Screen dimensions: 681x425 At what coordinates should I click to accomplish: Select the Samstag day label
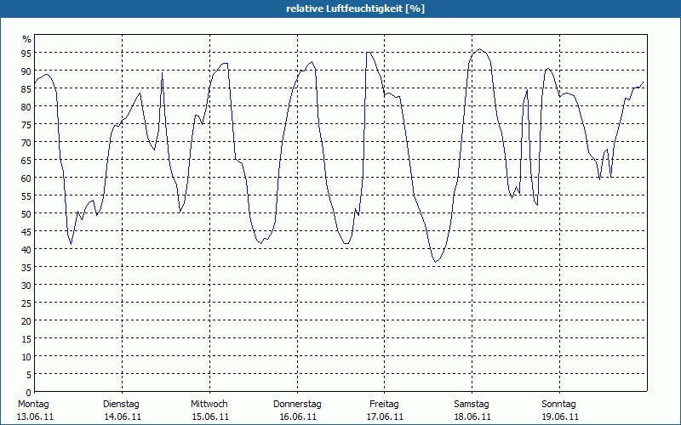[x=472, y=404]
